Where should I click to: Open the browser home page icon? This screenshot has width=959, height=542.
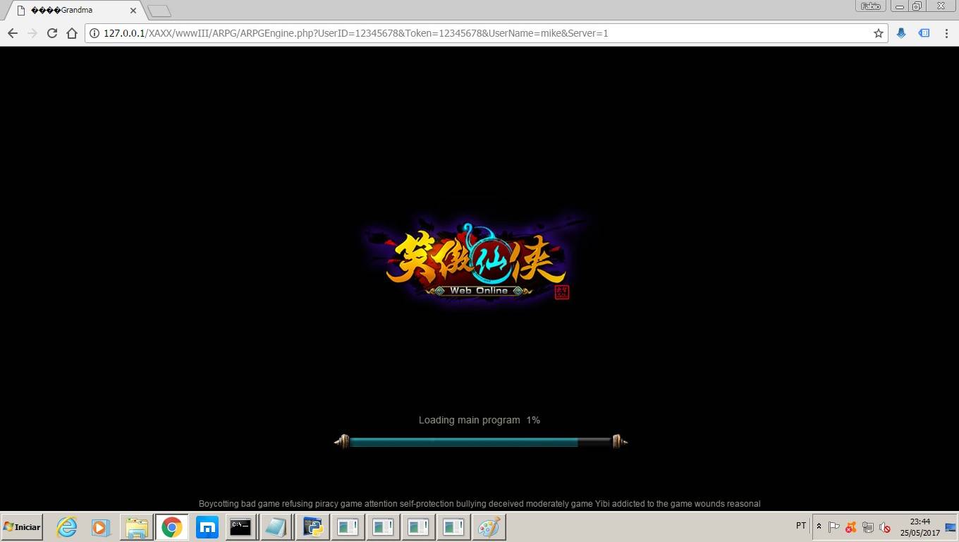(72, 33)
